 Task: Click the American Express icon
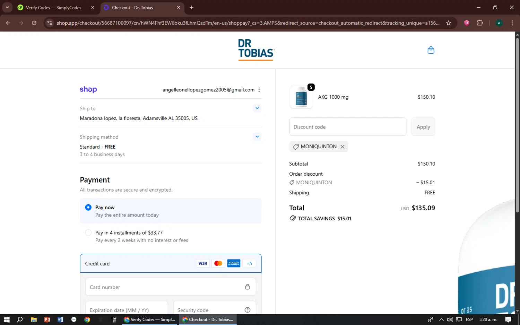click(234, 263)
